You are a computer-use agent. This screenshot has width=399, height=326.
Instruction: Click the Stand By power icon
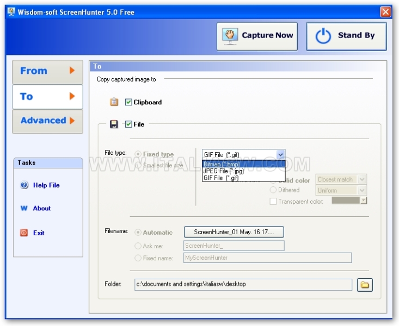coord(323,36)
